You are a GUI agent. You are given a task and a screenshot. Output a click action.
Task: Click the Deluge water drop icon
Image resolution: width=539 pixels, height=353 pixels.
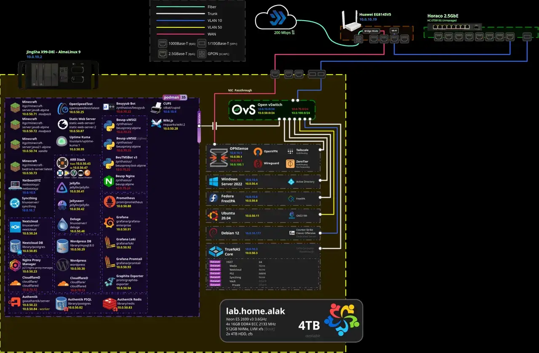click(x=63, y=225)
